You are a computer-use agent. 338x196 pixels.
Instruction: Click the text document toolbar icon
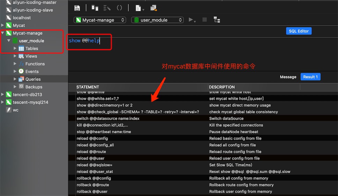138,8
